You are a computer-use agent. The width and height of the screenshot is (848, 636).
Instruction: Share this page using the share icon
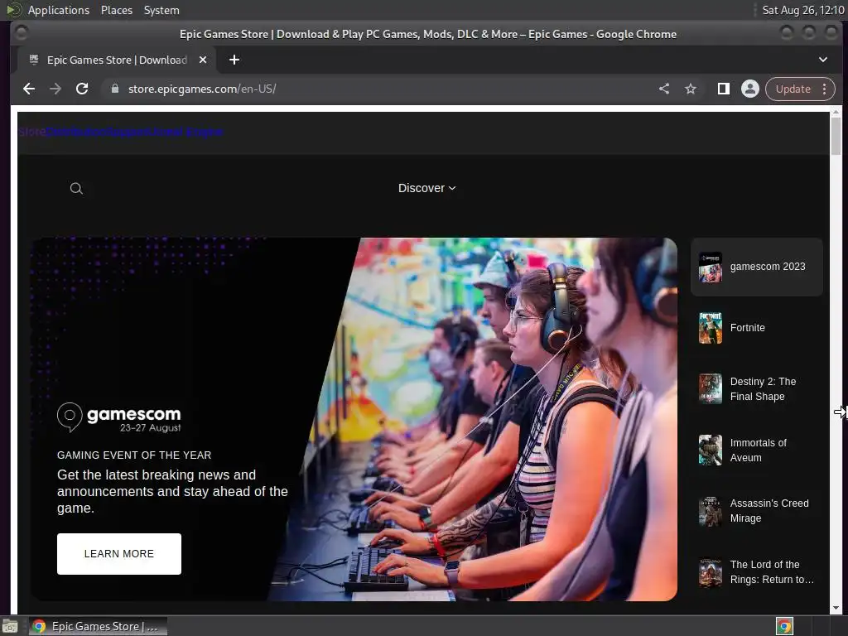(664, 89)
